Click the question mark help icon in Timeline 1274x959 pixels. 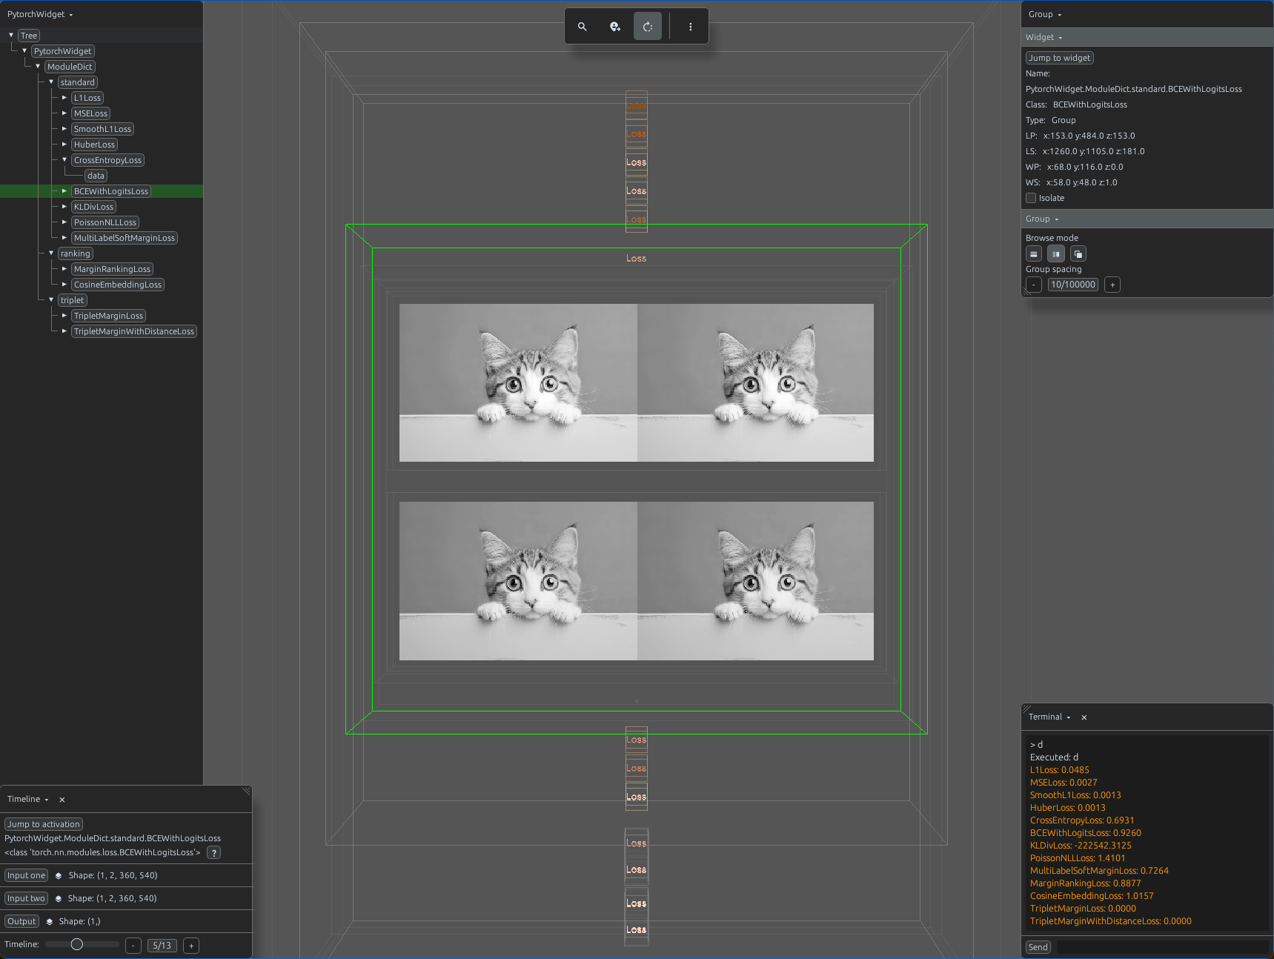pyautogui.click(x=213, y=853)
